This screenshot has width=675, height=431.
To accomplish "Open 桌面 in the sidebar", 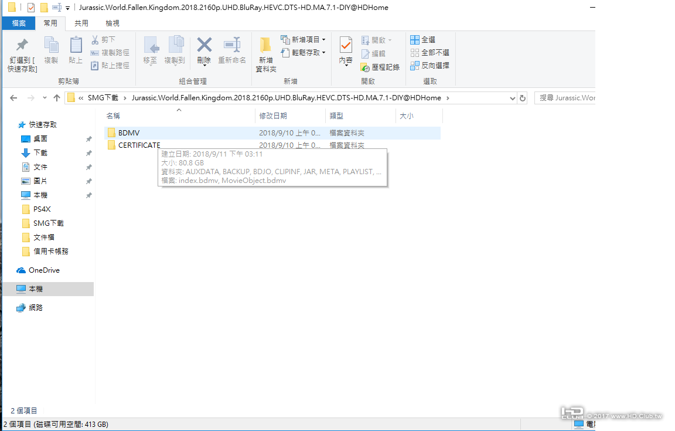I will 40,139.
